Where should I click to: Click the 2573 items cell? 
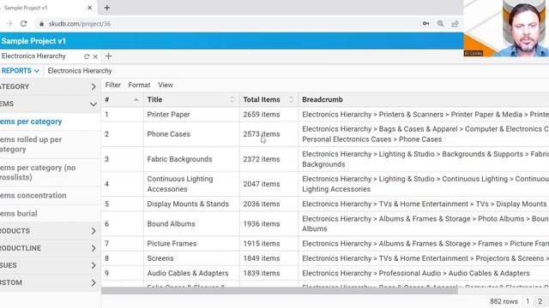[268, 134]
